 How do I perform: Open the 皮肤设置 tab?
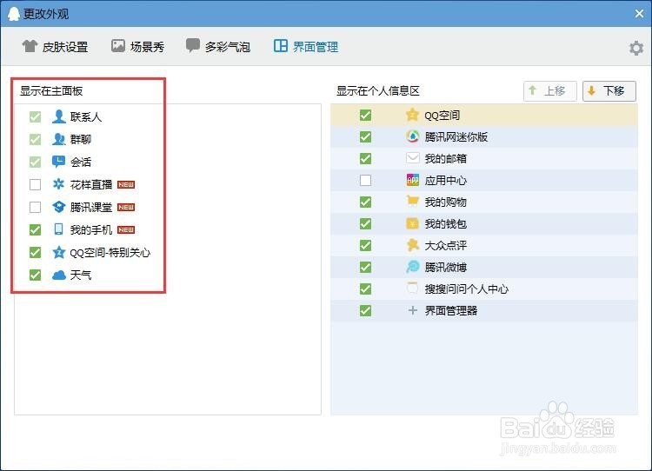coord(55,47)
